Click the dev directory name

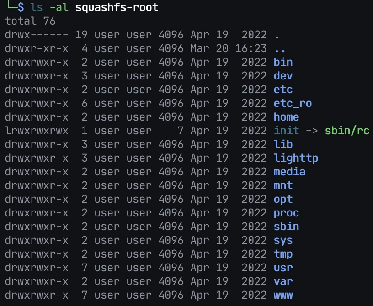283,76
